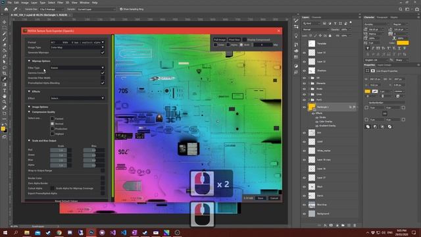Click lock all icon in Layers panel
Image resolution: width=421 pixels, height=237 pixels.
coord(330,36)
